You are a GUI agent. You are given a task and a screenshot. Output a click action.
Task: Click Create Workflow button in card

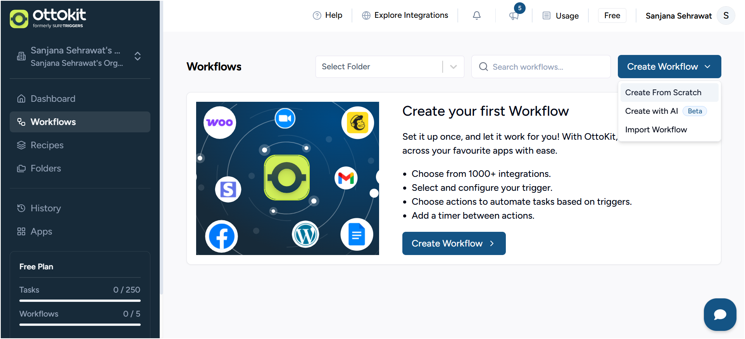click(454, 243)
